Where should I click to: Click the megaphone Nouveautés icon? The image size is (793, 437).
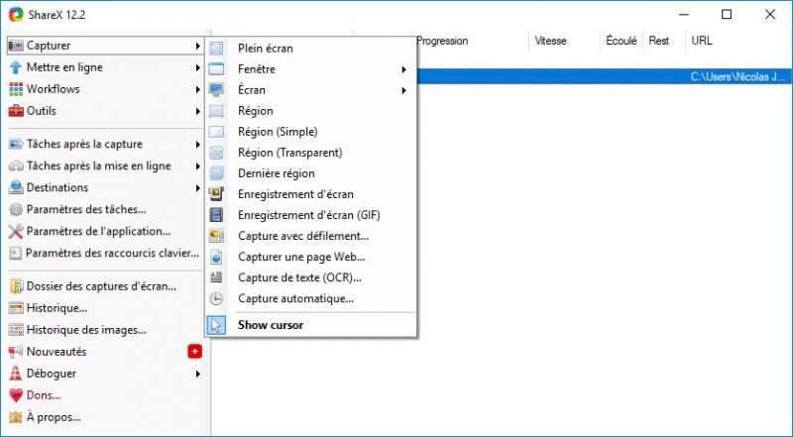(16, 352)
